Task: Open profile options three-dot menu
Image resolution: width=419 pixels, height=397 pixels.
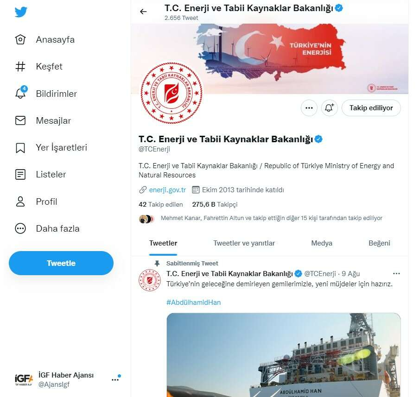Action: click(x=309, y=108)
